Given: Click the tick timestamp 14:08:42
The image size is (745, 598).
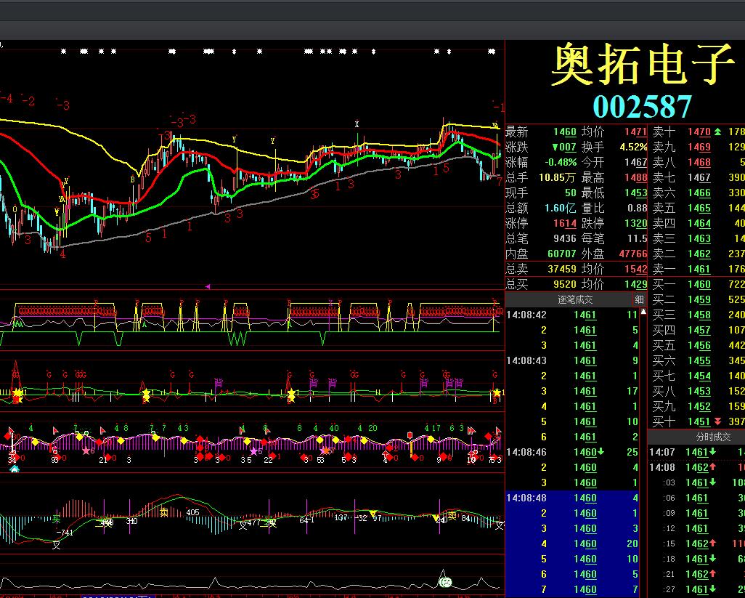Looking at the screenshot, I should 526,315.
